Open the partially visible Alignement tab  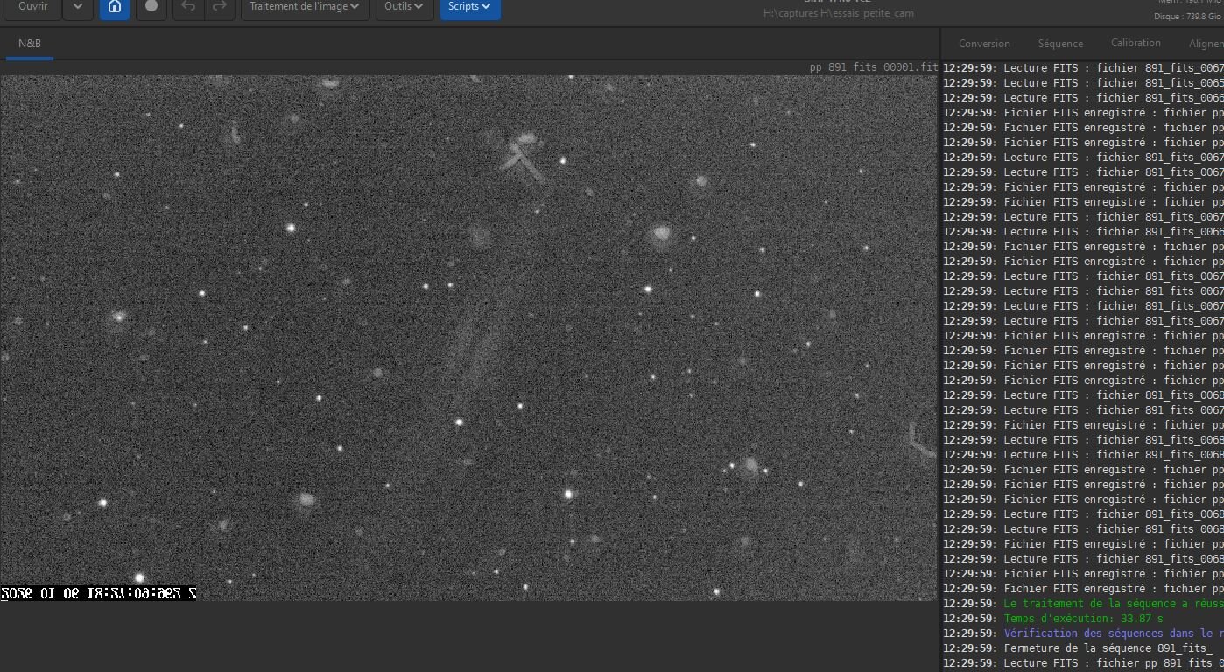1206,44
